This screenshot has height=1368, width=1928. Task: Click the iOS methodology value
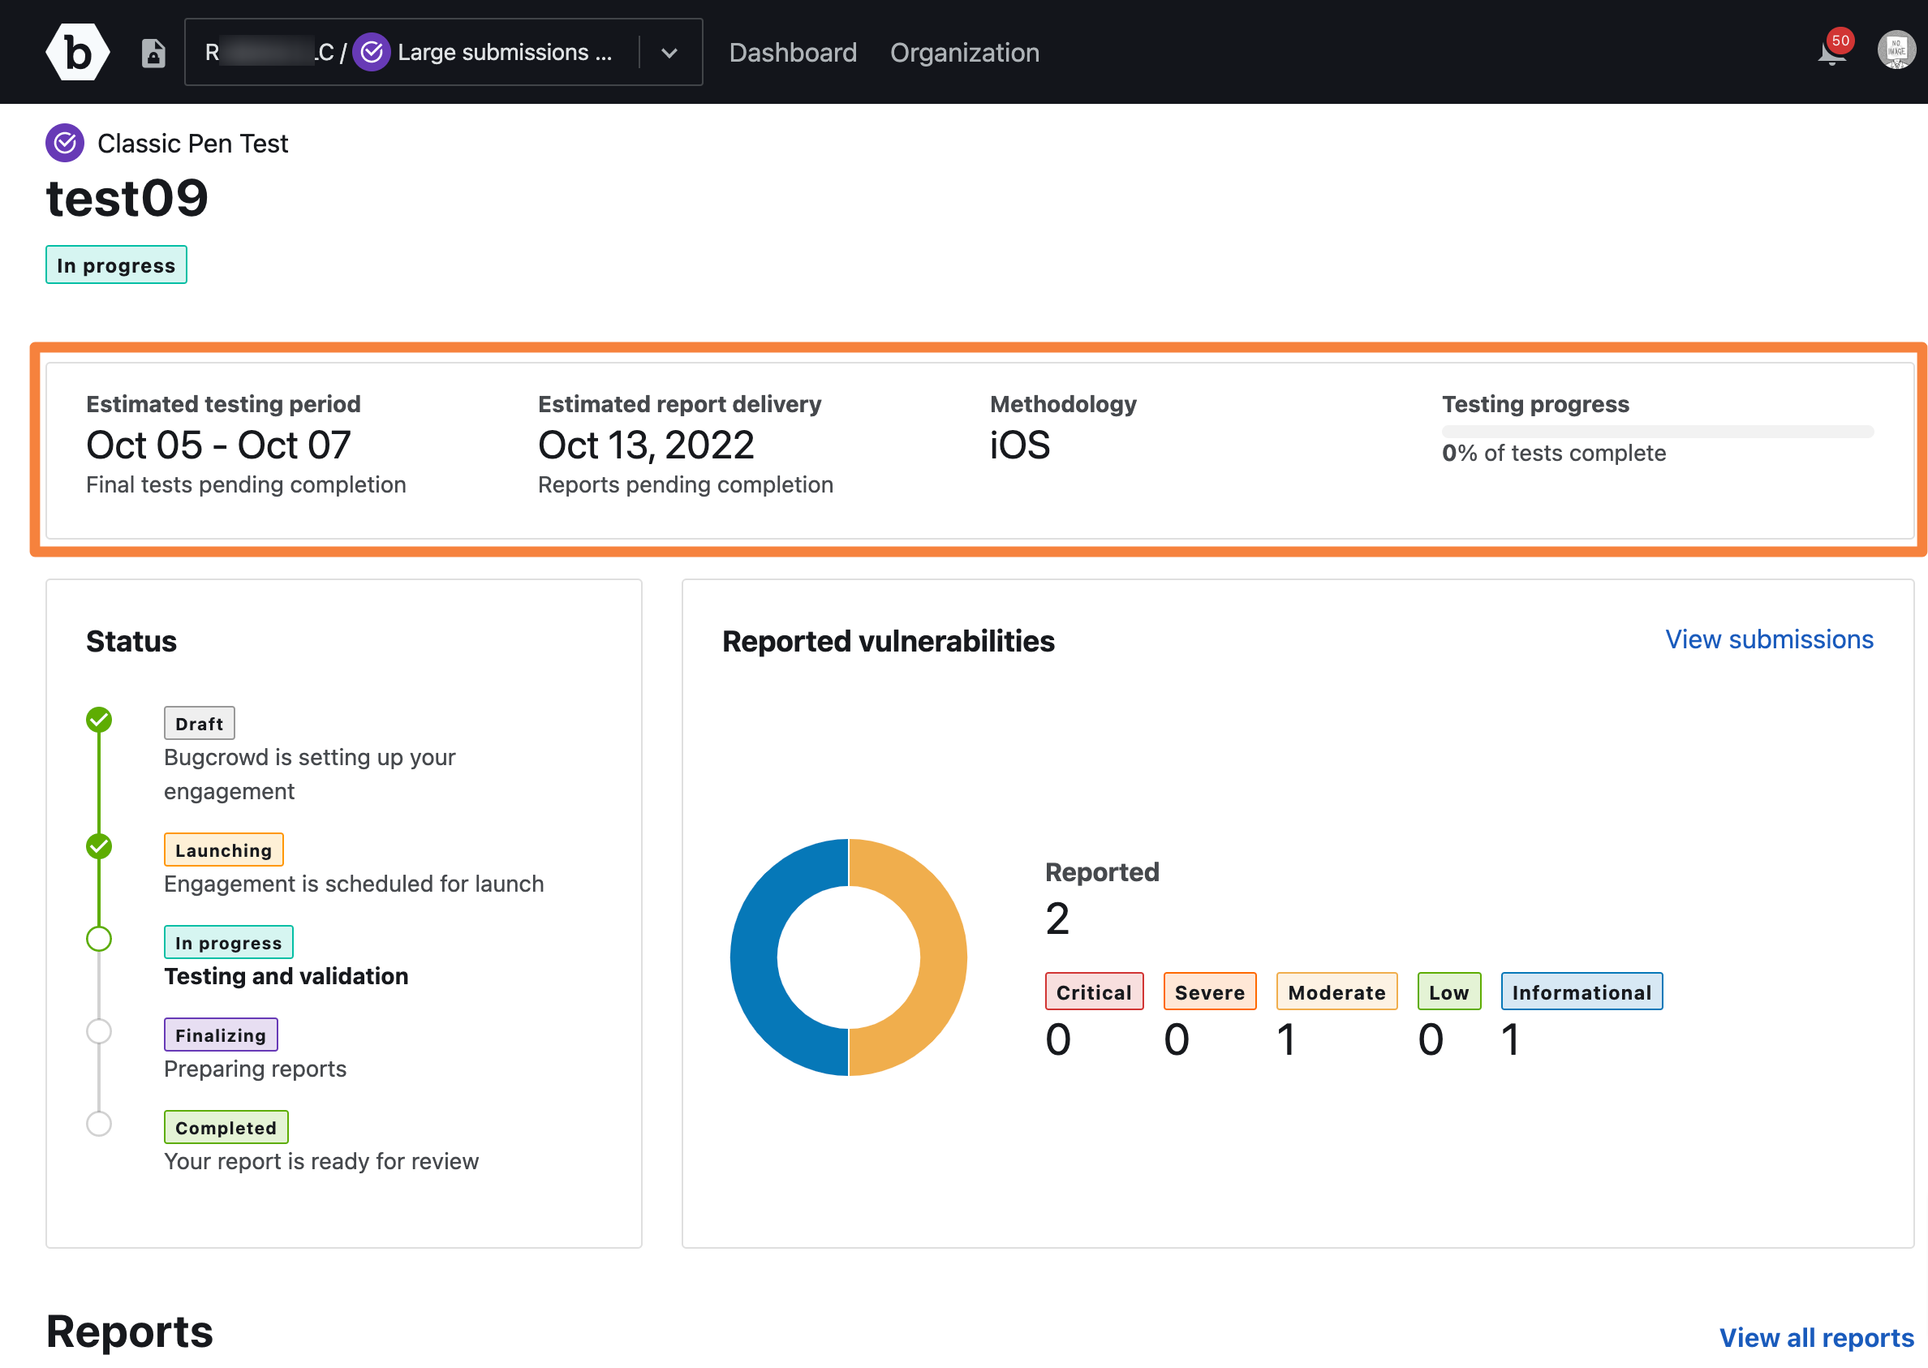coord(1020,445)
